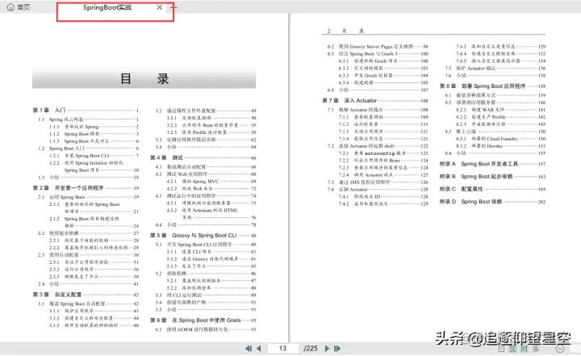Click entry 7.3 通过 JMX 监控应用程序
Image resolution: width=581 pixels, height=356 pixels.
tap(378, 182)
